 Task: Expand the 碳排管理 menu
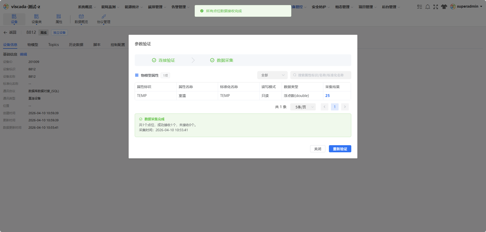(x=157, y=7)
